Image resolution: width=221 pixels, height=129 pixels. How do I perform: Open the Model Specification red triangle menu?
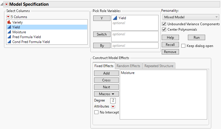point(7,4)
